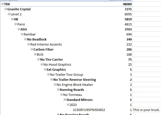The image size is (161, 115).
Task: Collapse the HK group
Action: 12,19
